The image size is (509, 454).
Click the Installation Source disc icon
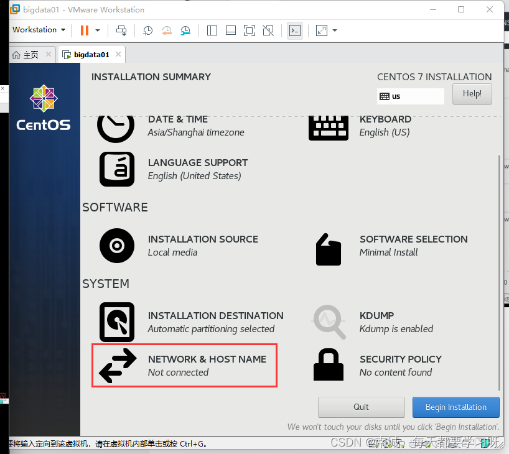(x=117, y=246)
